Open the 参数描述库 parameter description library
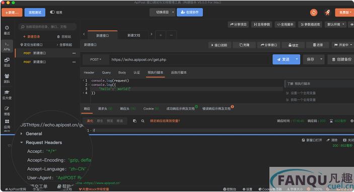This screenshot has width=354, height=192. click(x=310, y=24)
